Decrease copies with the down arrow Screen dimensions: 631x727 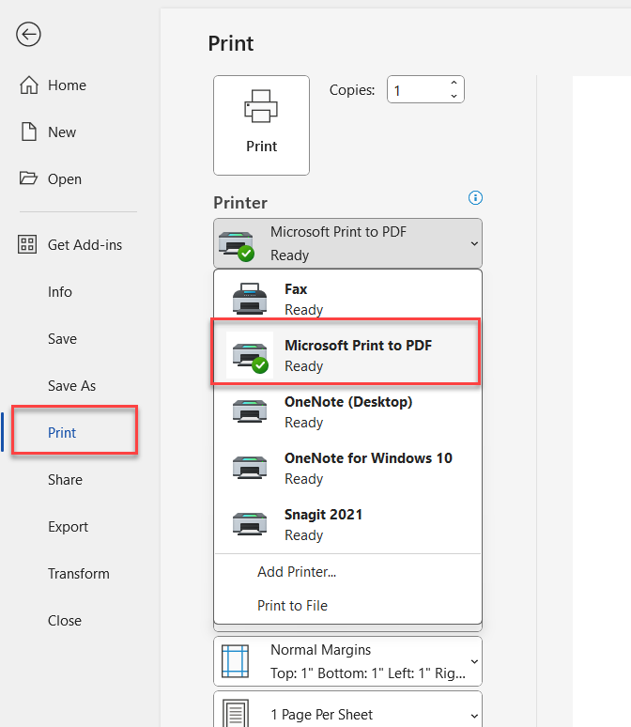pos(454,96)
